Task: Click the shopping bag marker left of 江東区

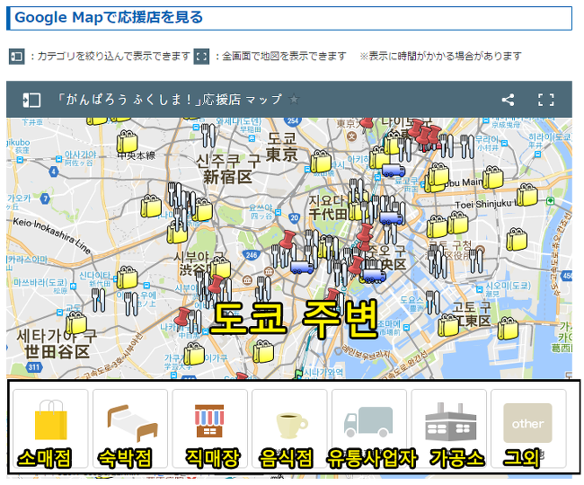Action: 448,325
